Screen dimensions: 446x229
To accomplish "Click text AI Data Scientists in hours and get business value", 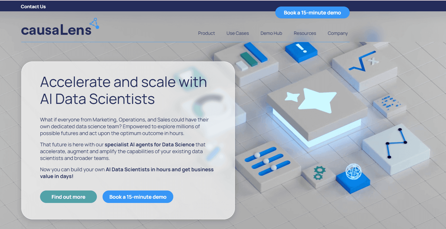I will click(x=127, y=173).
